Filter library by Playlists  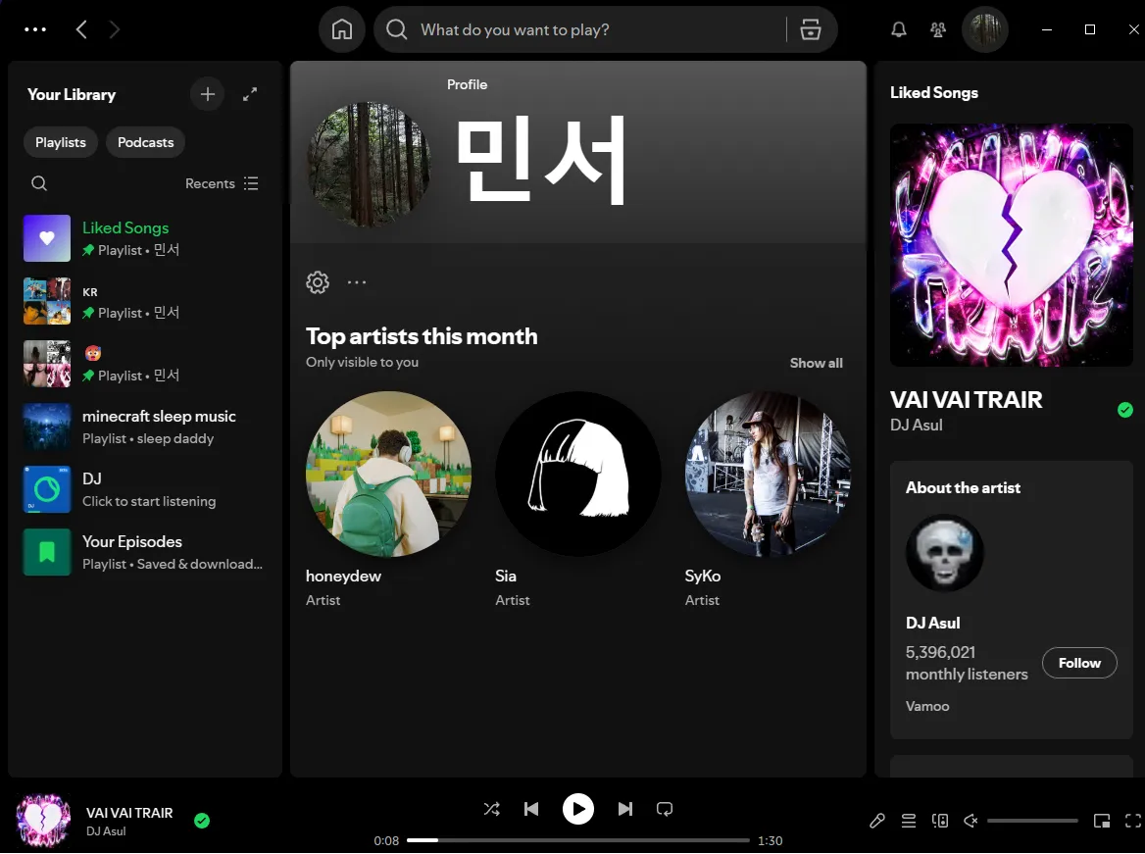(x=61, y=142)
